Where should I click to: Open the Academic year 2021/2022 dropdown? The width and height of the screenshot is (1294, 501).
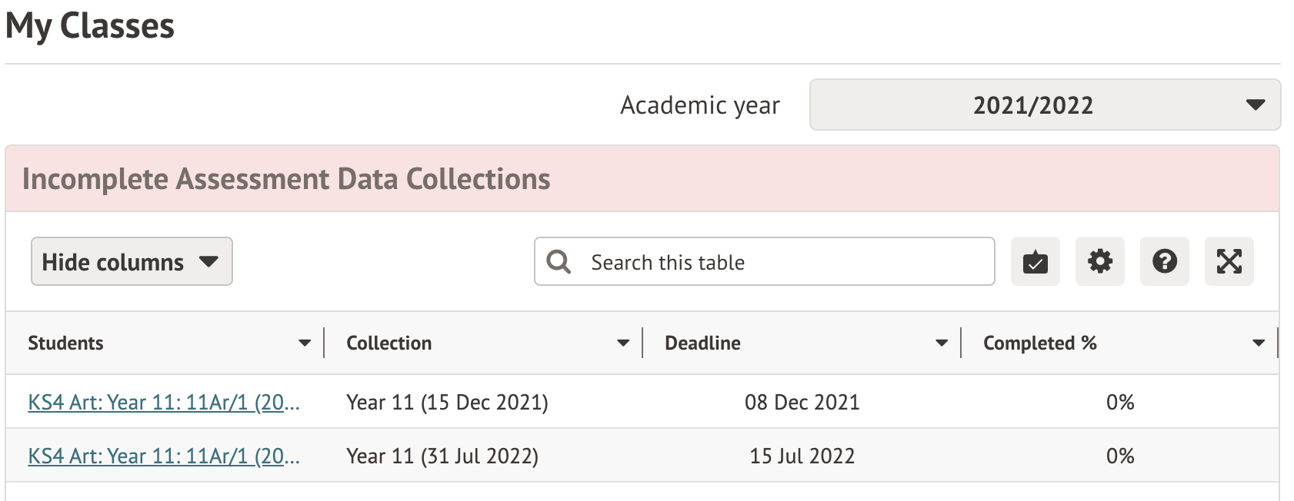click(x=1043, y=105)
